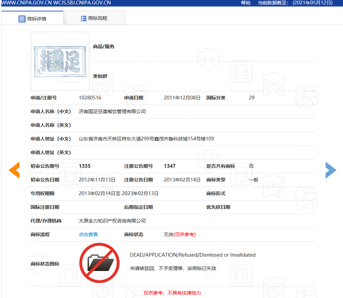This screenshot has height=298, width=343.
Task: Open the WCJS.SBJ.CNIPA.GOV.CN link
Action: 82,3
